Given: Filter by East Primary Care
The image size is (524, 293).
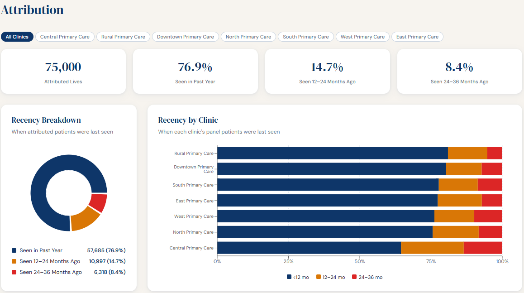Looking at the screenshot, I should pos(417,37).
